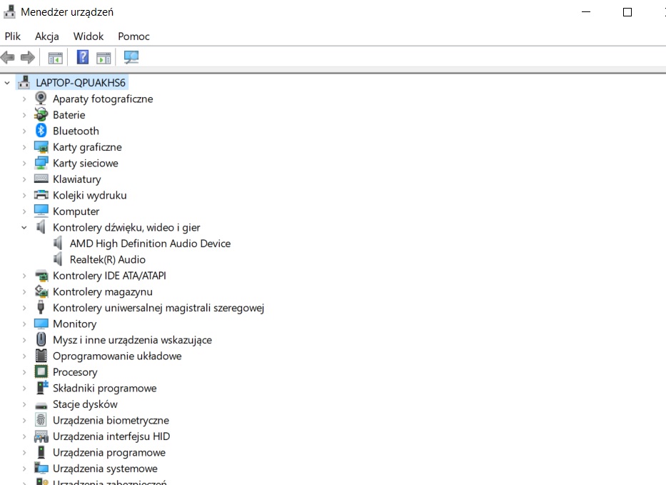
Task: Select Urządzenia systemowe label
Action: [x=105, y=469]
